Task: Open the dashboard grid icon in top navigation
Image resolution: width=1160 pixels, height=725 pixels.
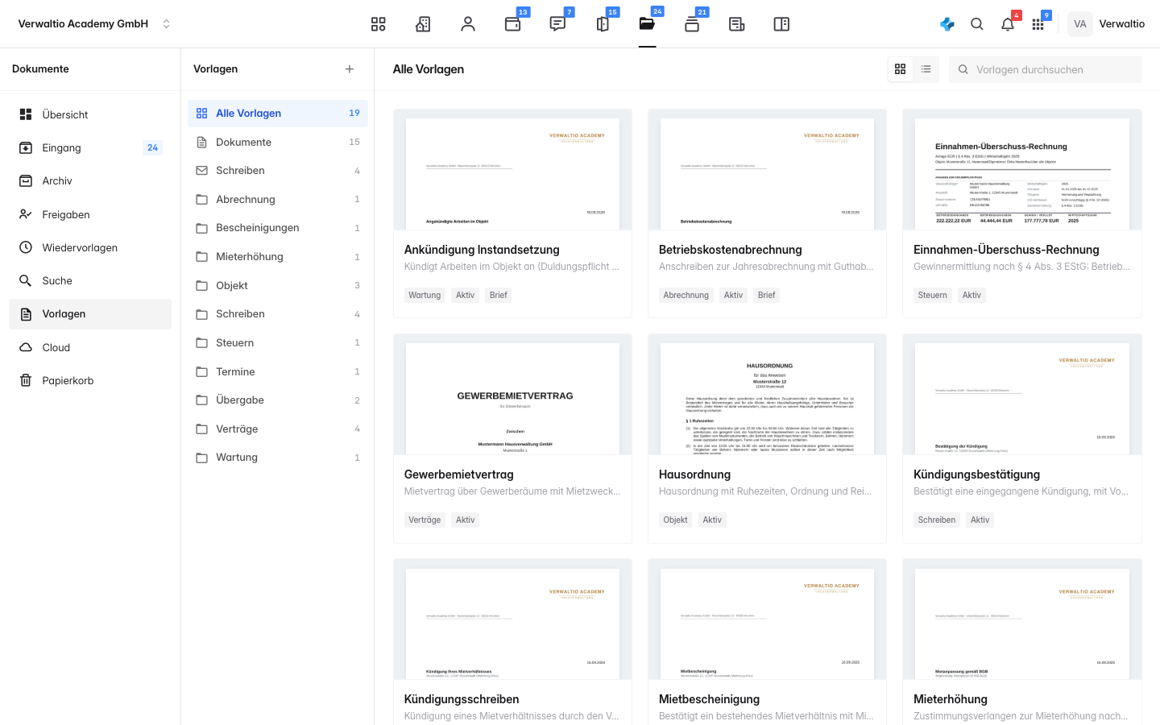Action: [x=378, y=24]
